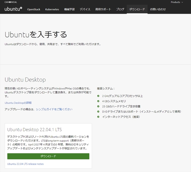This screenshot has width=191, height=172.
Task: Click checkmark icon beside 4 GBシステムメモリ
Action: click(99, 101)
